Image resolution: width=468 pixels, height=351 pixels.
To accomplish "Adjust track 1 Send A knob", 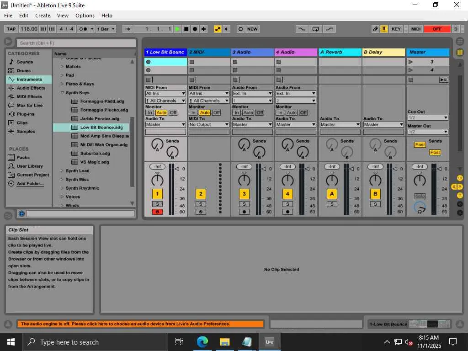I will [157, 144].
